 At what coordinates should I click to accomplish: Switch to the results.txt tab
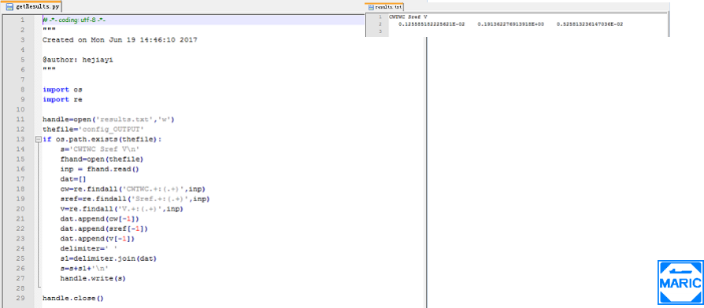[x=384, y=7]
